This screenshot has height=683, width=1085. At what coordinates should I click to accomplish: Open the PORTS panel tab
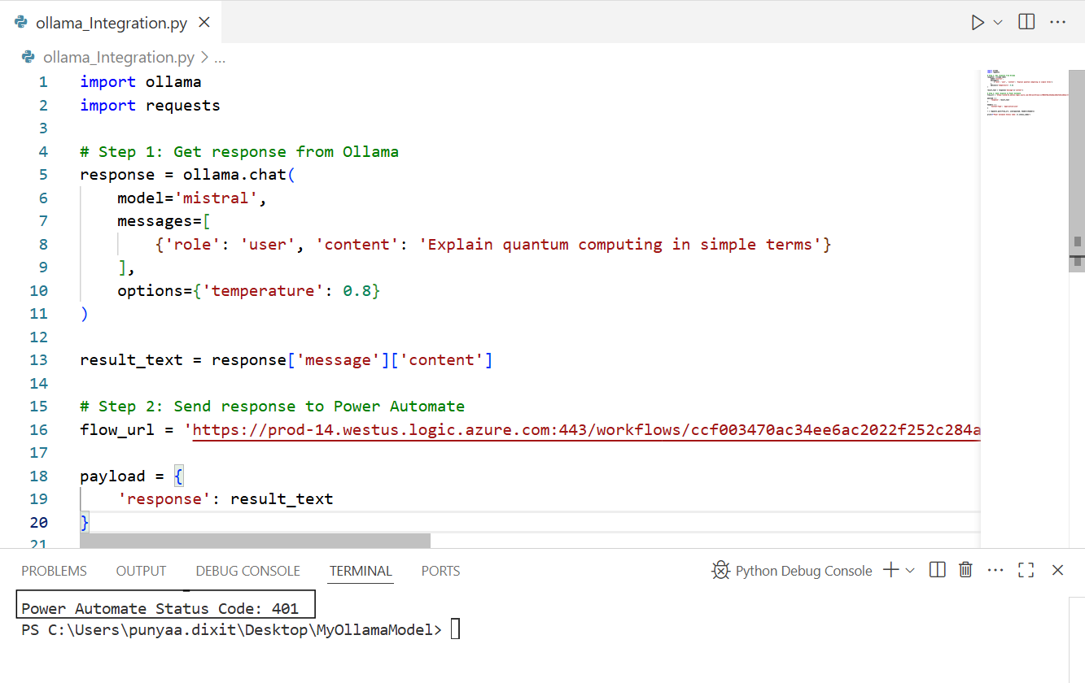440,571
